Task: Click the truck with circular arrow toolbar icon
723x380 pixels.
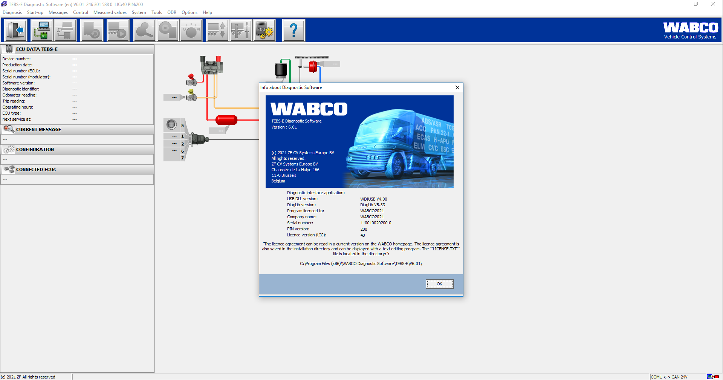Action: (92, 30)
